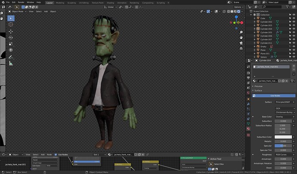Select the Measure tool

point(11,64)
